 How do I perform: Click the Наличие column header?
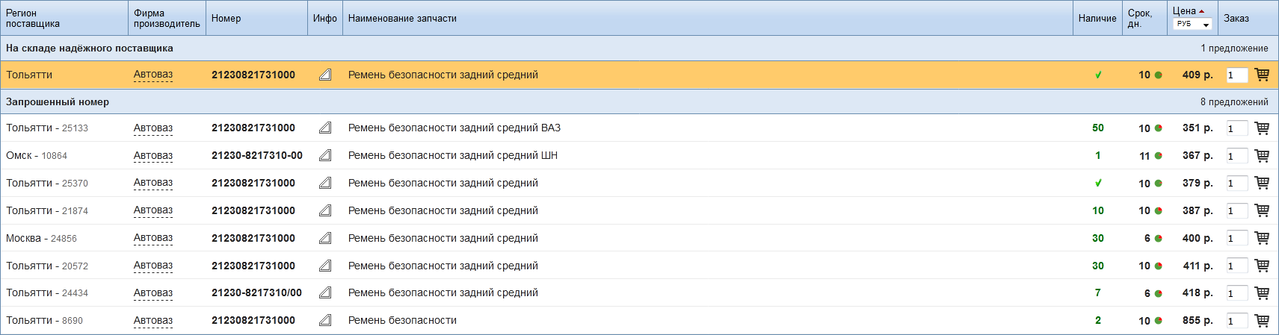(x=1097, y=18)
